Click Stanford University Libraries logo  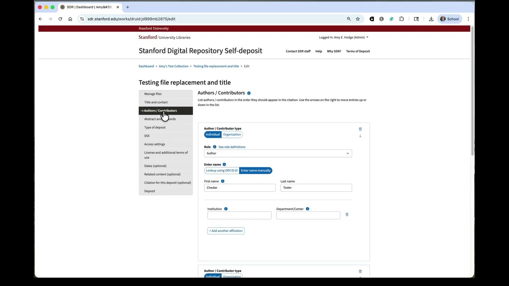click(x=165, y=37)
